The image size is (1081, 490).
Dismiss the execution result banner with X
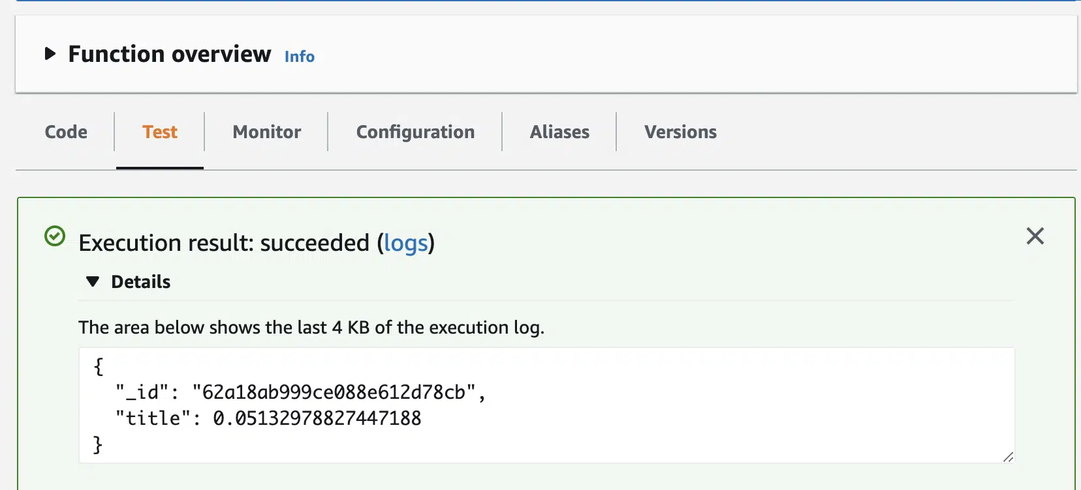[1035, 236]
